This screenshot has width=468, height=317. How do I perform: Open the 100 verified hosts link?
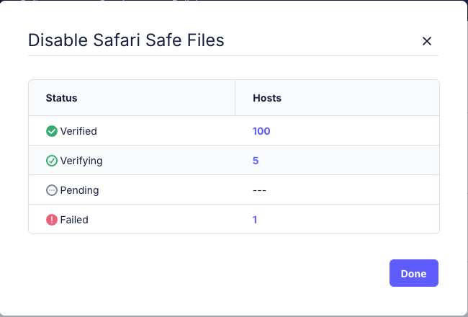pos(261,131)
